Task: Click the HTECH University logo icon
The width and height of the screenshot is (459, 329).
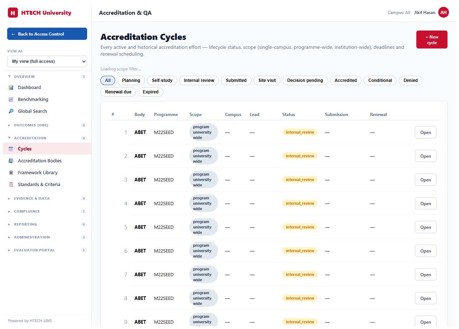Action: (x=13, y=13)
